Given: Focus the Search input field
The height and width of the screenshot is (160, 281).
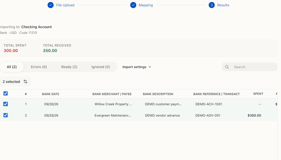Looking at the screenshot, I should (249, 67).
